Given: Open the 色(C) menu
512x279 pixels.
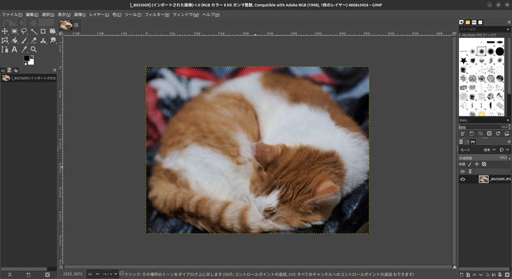Looking at the screenshot, I should pyautogui.click(x=116, y=15).
